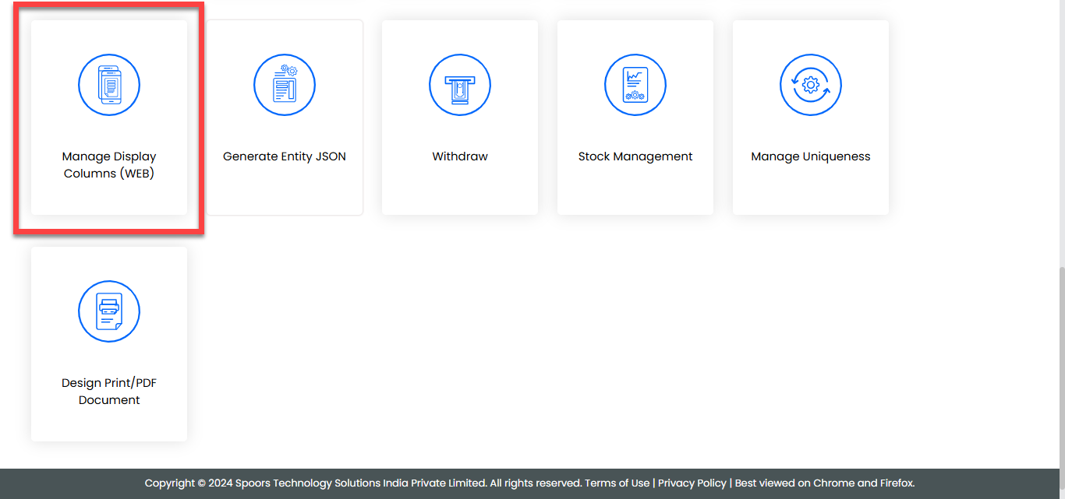Open the Design Print/PDF Document label
This screenshot has height=499, width=1065.
(x=109, y=392)
